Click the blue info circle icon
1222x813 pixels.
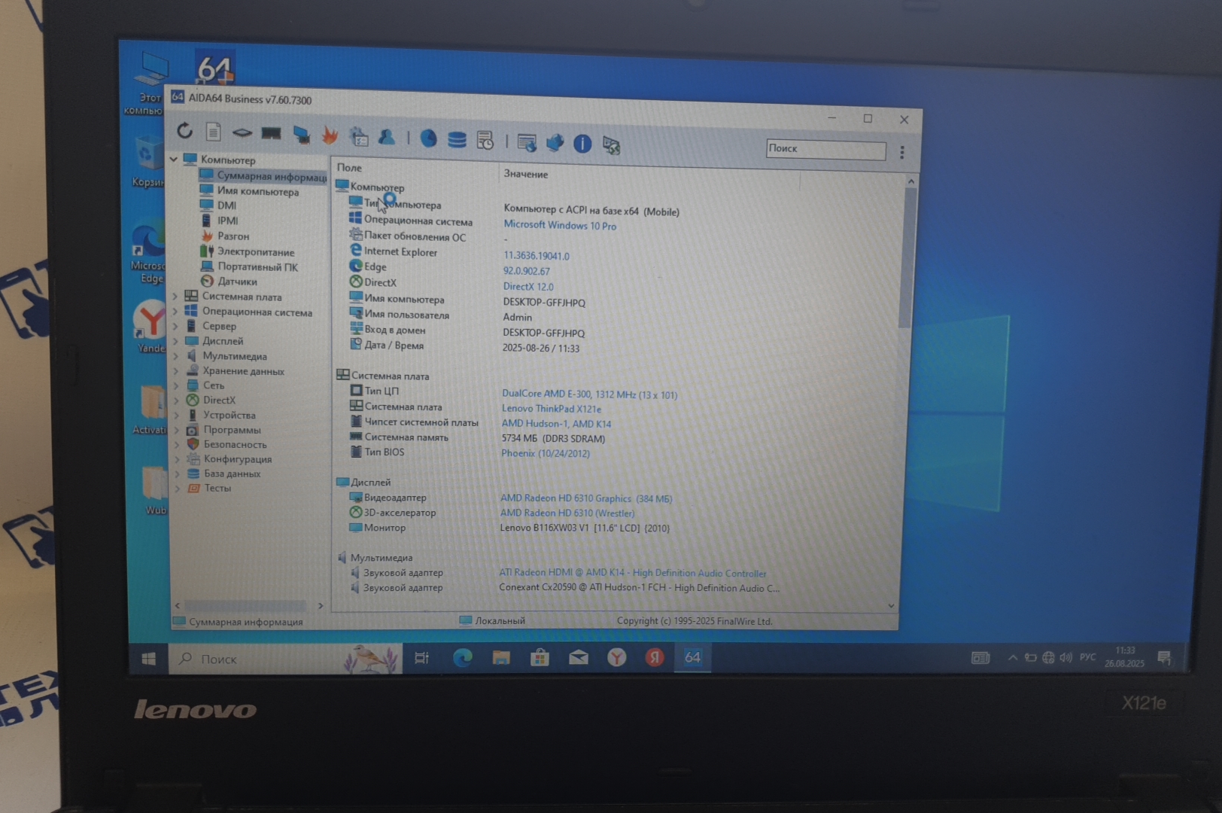pyautogui.click(x=582, y=144)
